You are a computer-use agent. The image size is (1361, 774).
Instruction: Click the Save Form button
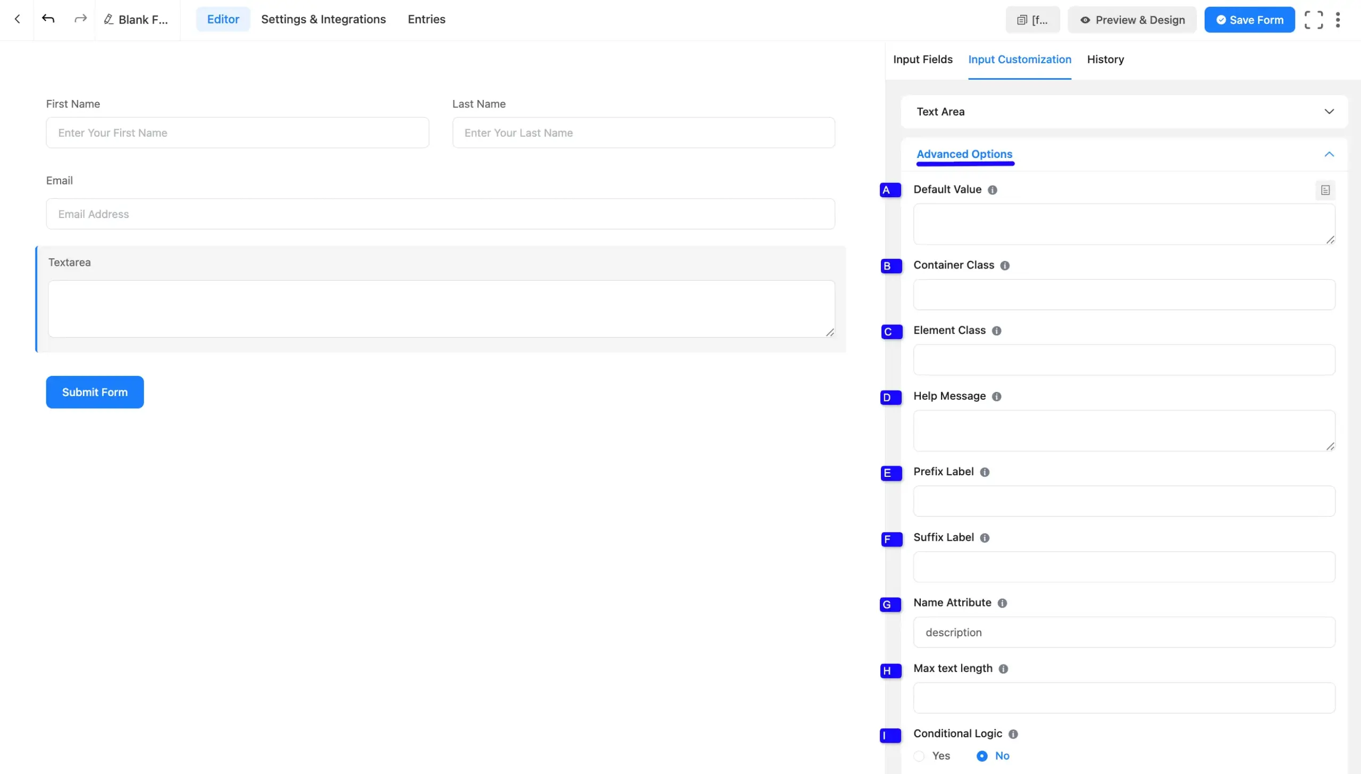tap(1249, 19)
